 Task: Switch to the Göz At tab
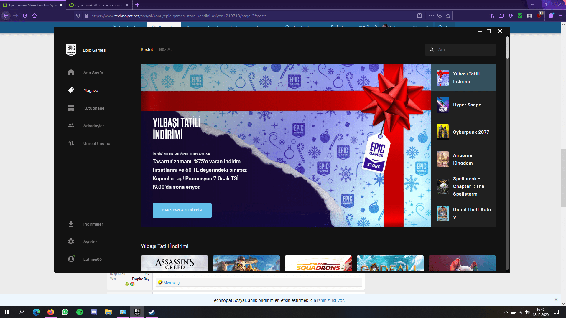(x=165, y=49)
